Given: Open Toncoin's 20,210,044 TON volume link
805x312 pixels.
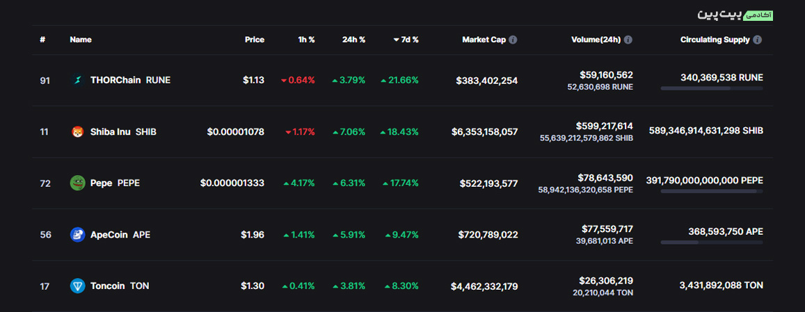Looking at the screenshot, I should tap(604, 293).
